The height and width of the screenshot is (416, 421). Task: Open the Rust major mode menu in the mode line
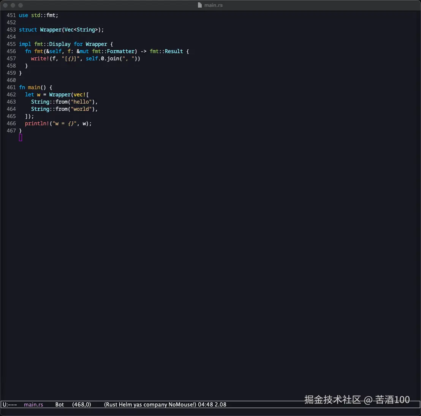tap(112, 405)
